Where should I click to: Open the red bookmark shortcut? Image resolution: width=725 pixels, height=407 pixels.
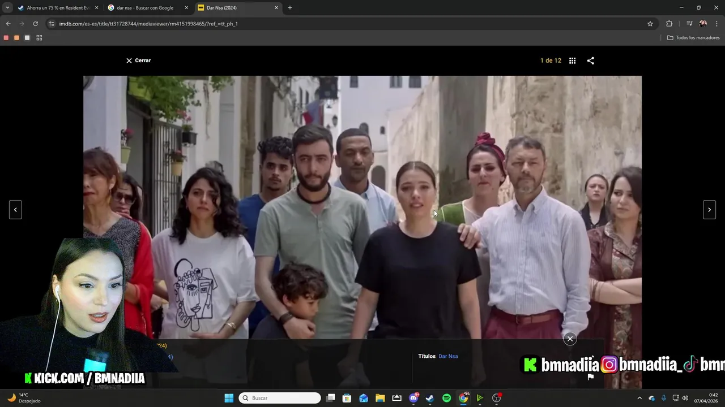click(6, 38)
